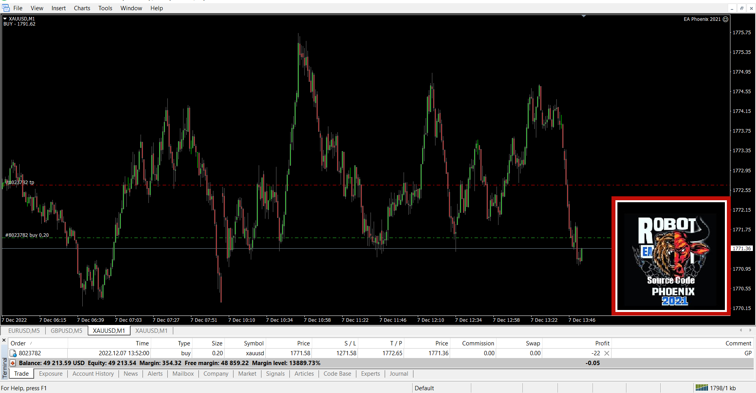
Task: Sort orders by the Order column header
Action: 18,343
